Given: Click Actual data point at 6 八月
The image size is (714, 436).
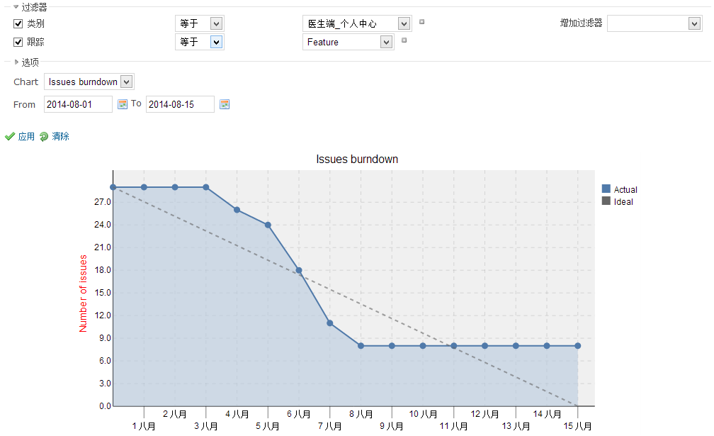Looking at the screenshot, I should [x=299, y=270].
